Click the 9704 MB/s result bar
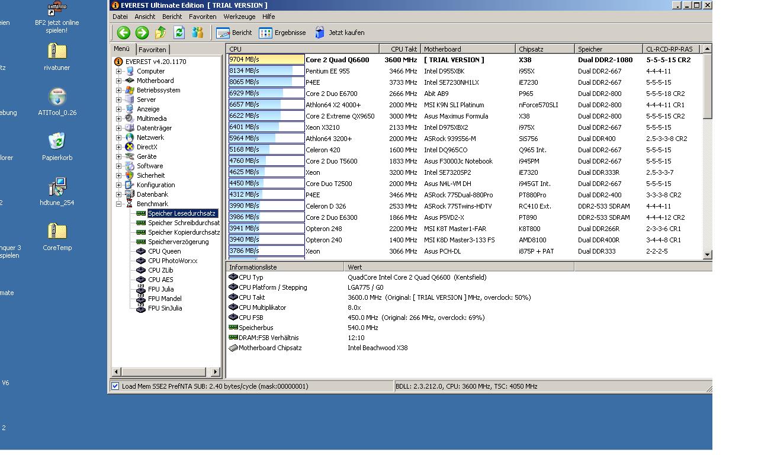758x455 pixels. 266,59
